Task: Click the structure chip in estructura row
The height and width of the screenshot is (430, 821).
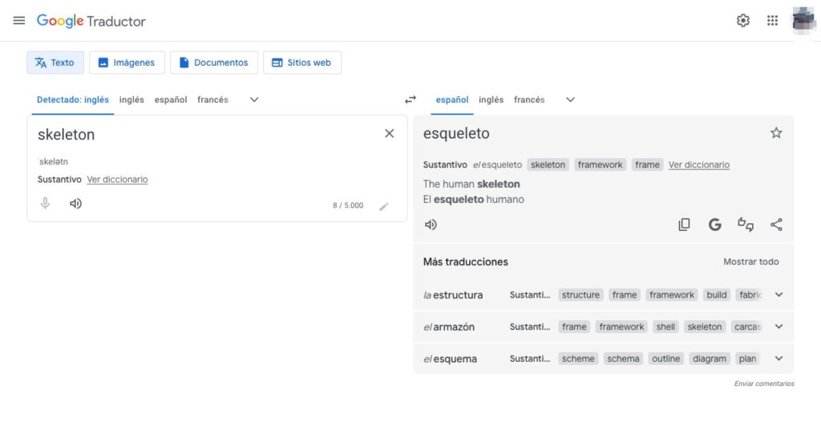Action: tap(580, 295)
